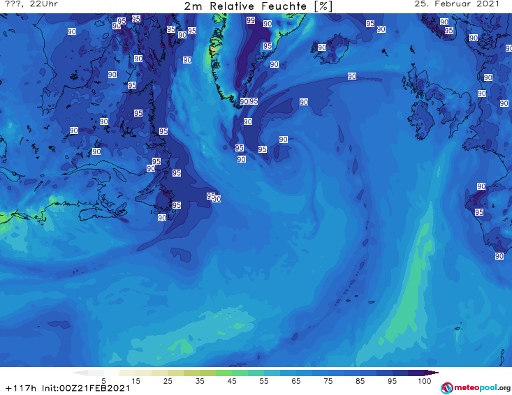This screenshot has width=512, height=395.
Task: Click the legend value "45"
Action: [232, 381]
